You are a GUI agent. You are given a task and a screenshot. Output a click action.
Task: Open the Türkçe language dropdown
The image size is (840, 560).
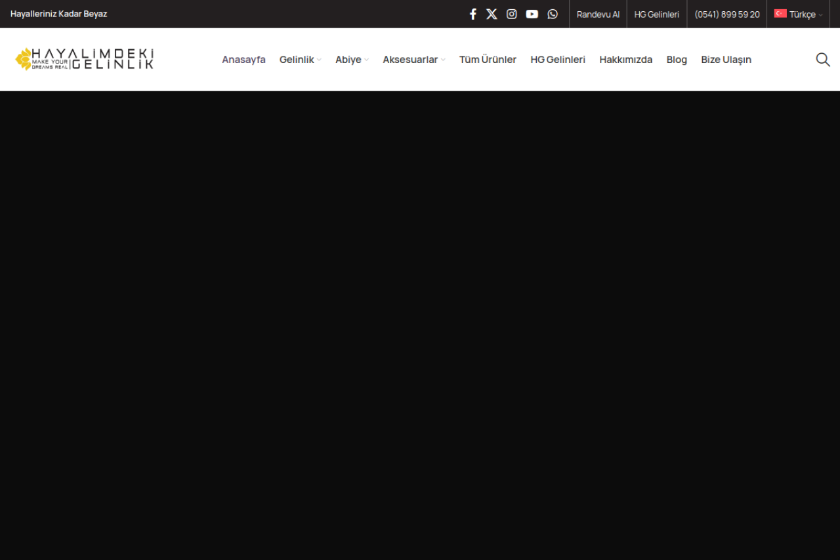(799, 14)
